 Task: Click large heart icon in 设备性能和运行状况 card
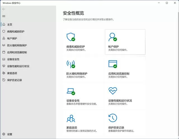113,91
